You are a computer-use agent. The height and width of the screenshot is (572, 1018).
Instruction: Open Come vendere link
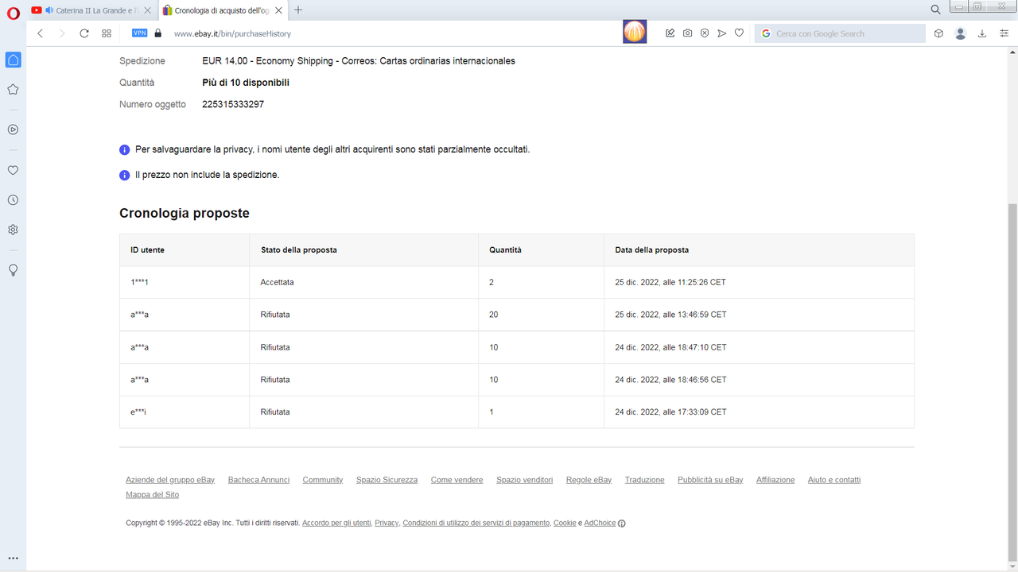pyautogui.click(x=457, y=480)
